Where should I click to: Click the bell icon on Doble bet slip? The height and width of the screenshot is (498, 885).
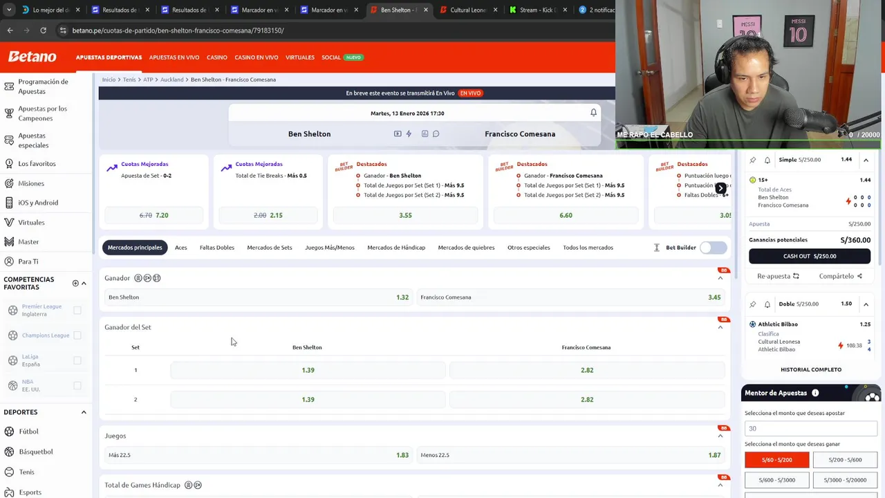(767, 304)
